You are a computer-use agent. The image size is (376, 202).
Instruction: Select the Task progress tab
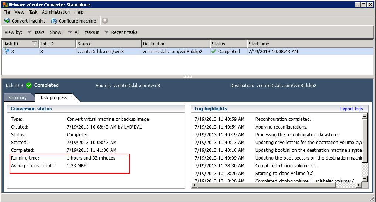click(x=54, y=98)
